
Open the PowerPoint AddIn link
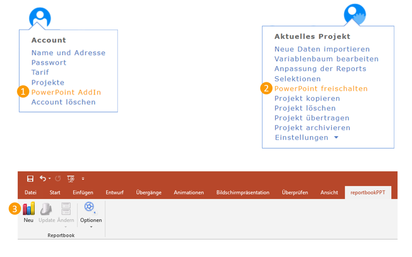66,92
